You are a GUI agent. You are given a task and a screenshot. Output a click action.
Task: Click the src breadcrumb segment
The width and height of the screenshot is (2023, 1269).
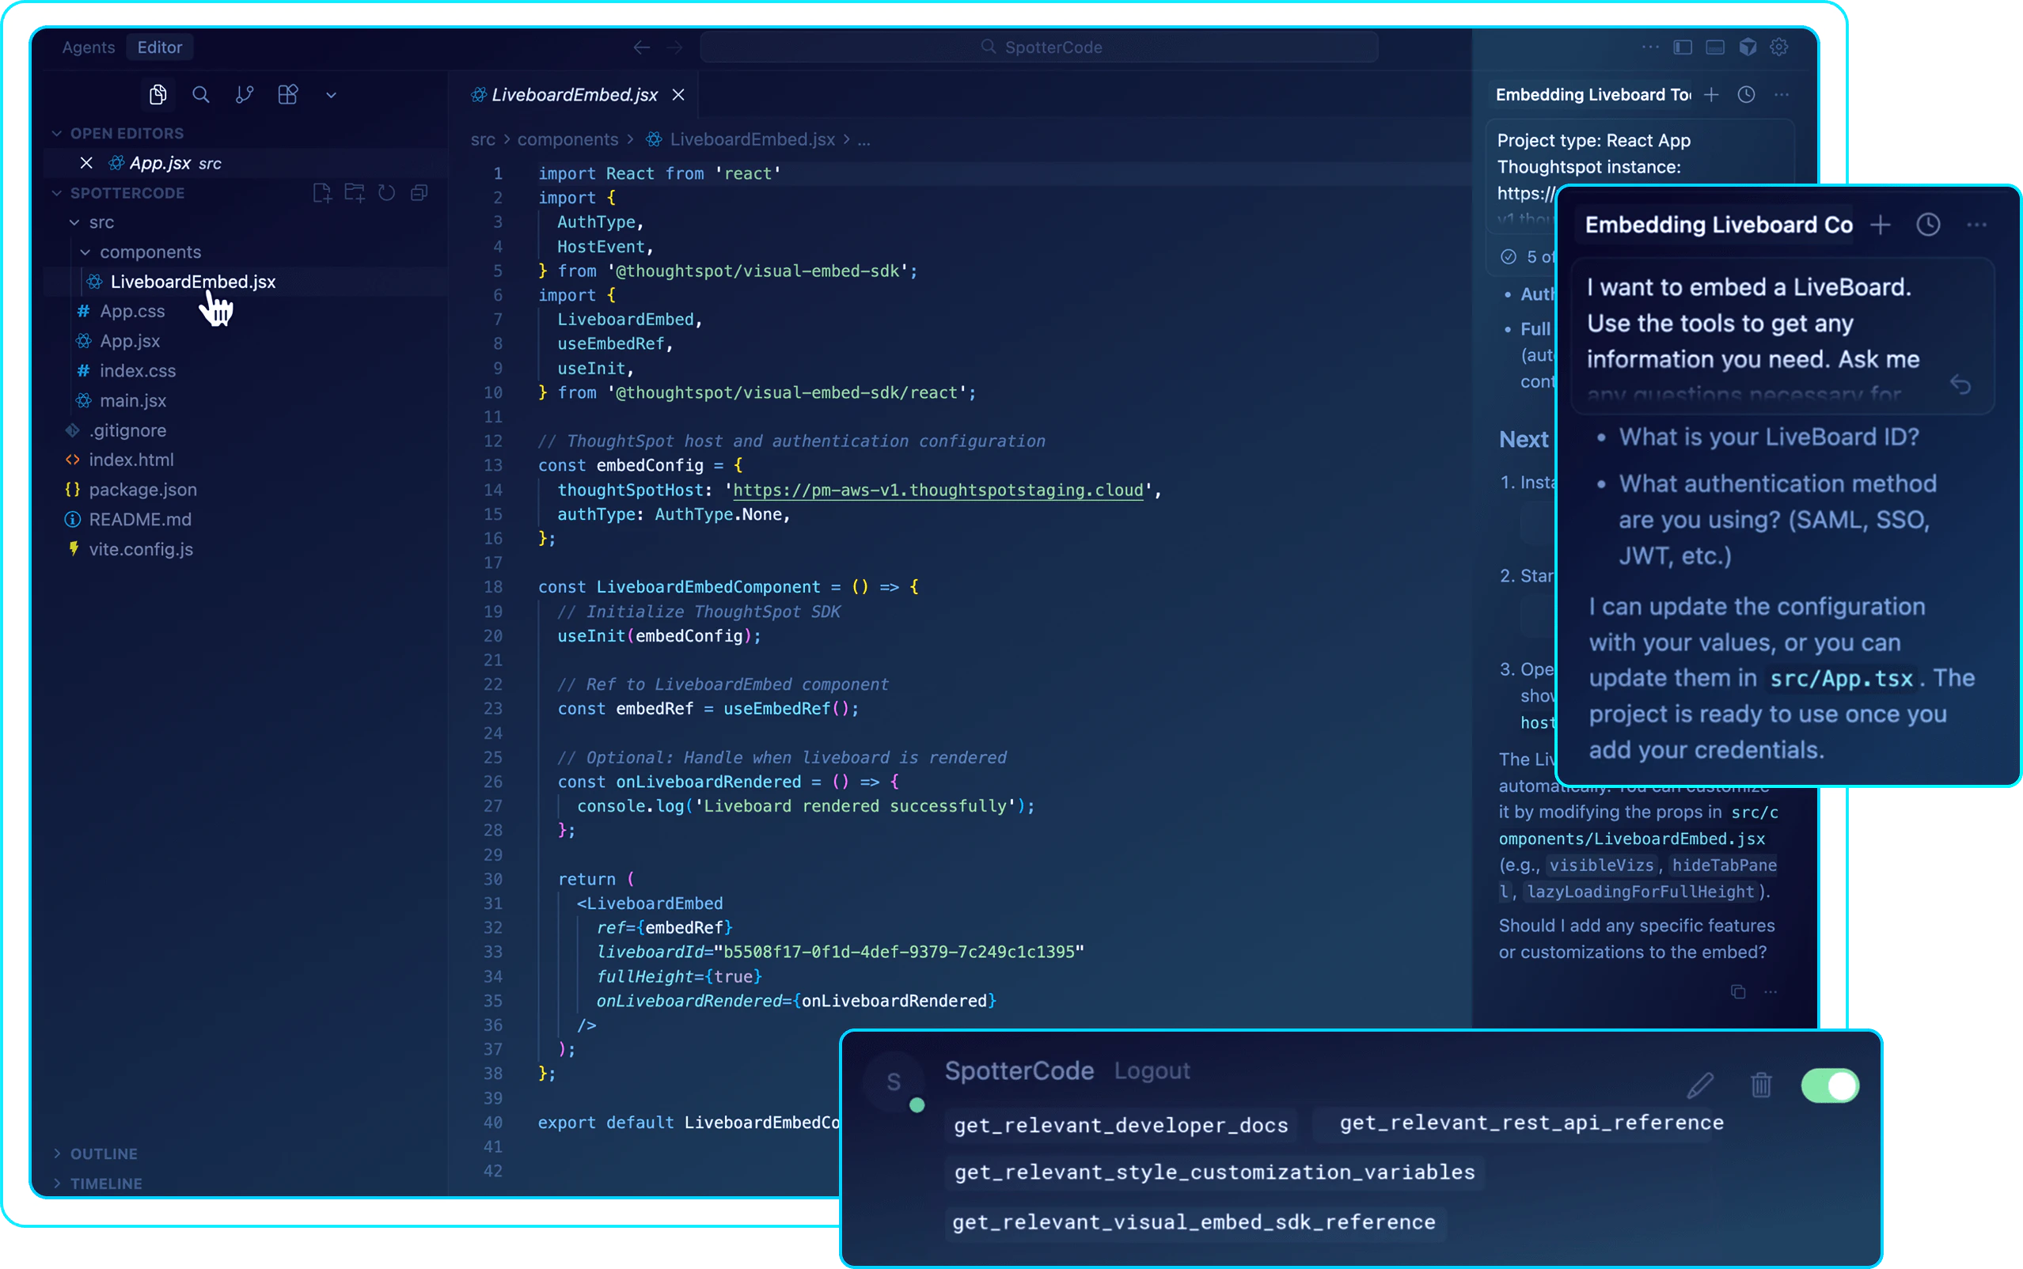(483, 139)
